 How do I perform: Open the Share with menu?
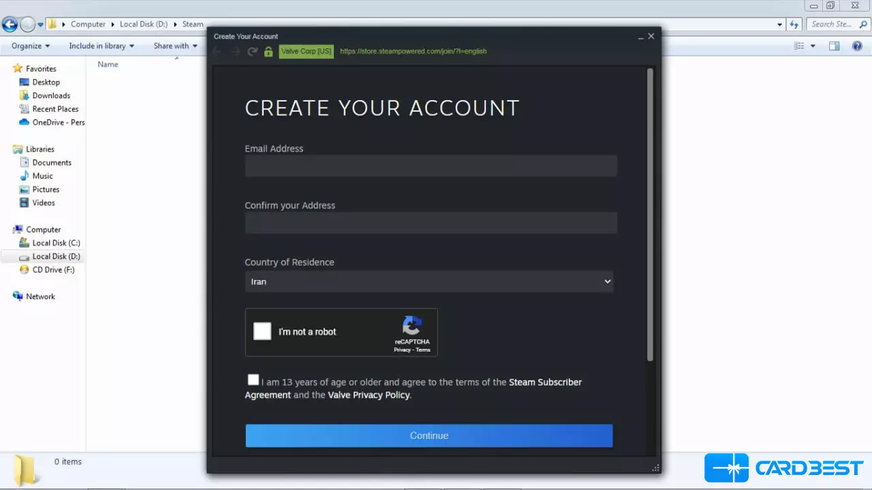point(175,46)
